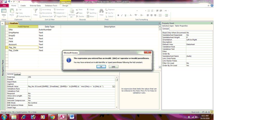This screenshot has height=120, width=266.
Task: Open the File tab
Action: [x=4, y=6]
